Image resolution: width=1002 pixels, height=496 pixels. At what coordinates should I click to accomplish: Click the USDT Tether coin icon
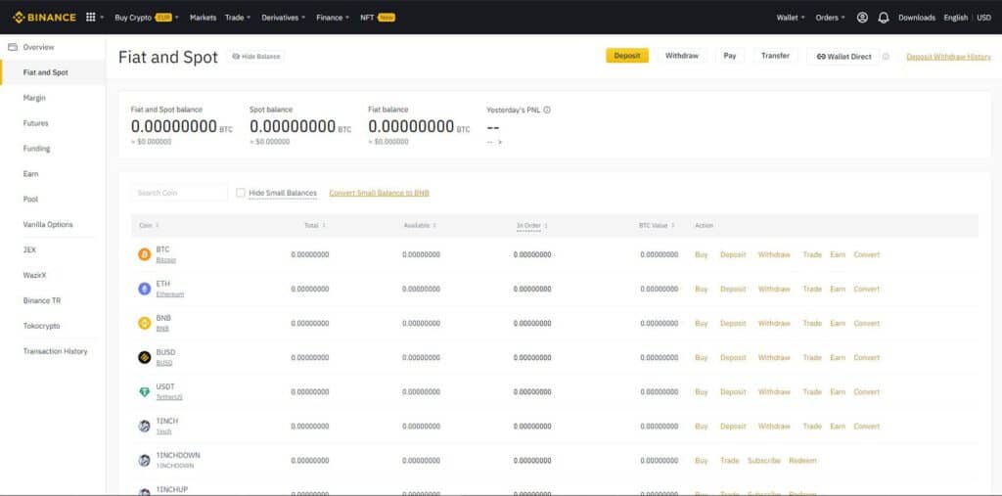[145, 392]
